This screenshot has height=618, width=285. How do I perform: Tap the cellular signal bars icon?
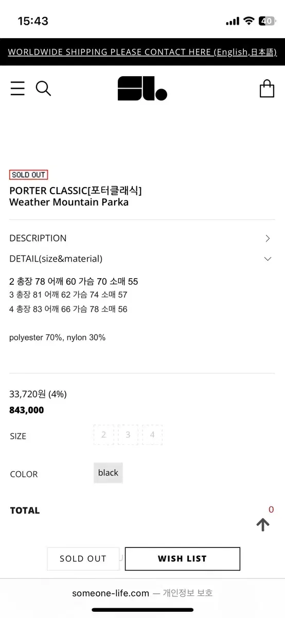click(233, 21)
